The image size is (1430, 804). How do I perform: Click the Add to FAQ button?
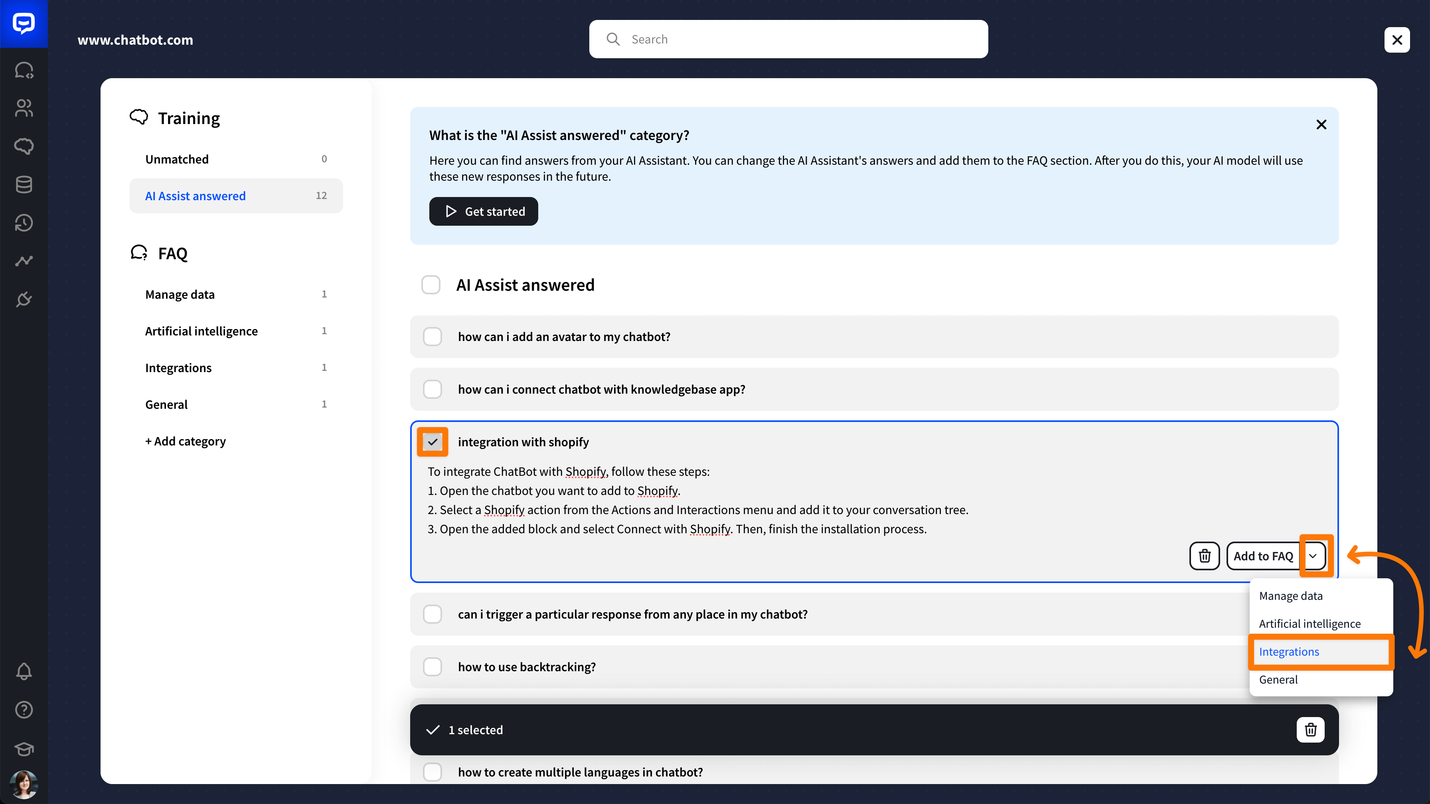click(1264, 556)
